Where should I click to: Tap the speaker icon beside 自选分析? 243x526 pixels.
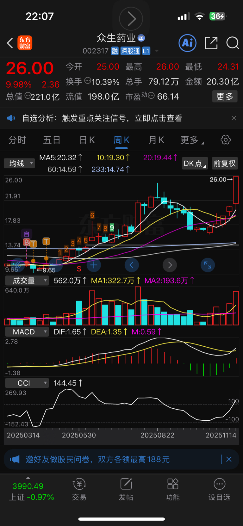click(11, 118)
